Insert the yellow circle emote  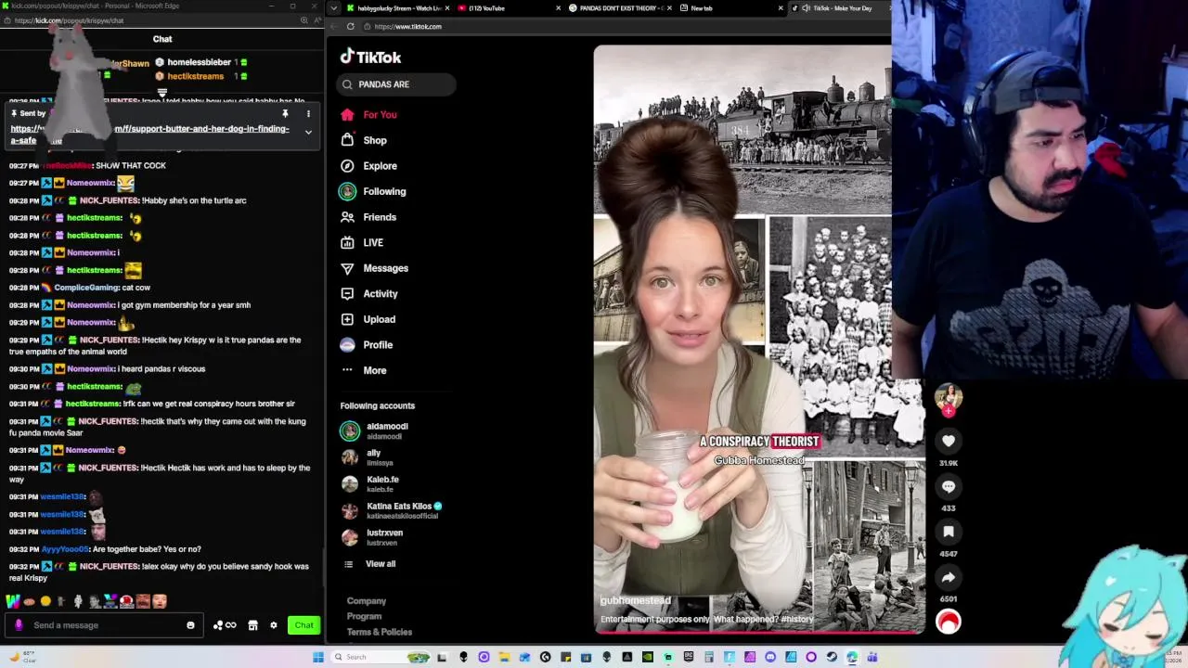[45, 602]
